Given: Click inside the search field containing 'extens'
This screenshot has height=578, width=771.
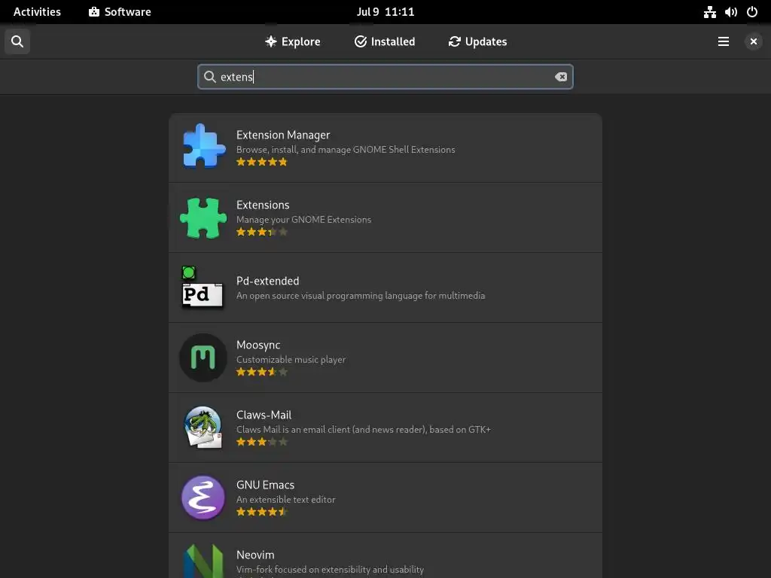Looking at the screenshot, I should point(385,77).
